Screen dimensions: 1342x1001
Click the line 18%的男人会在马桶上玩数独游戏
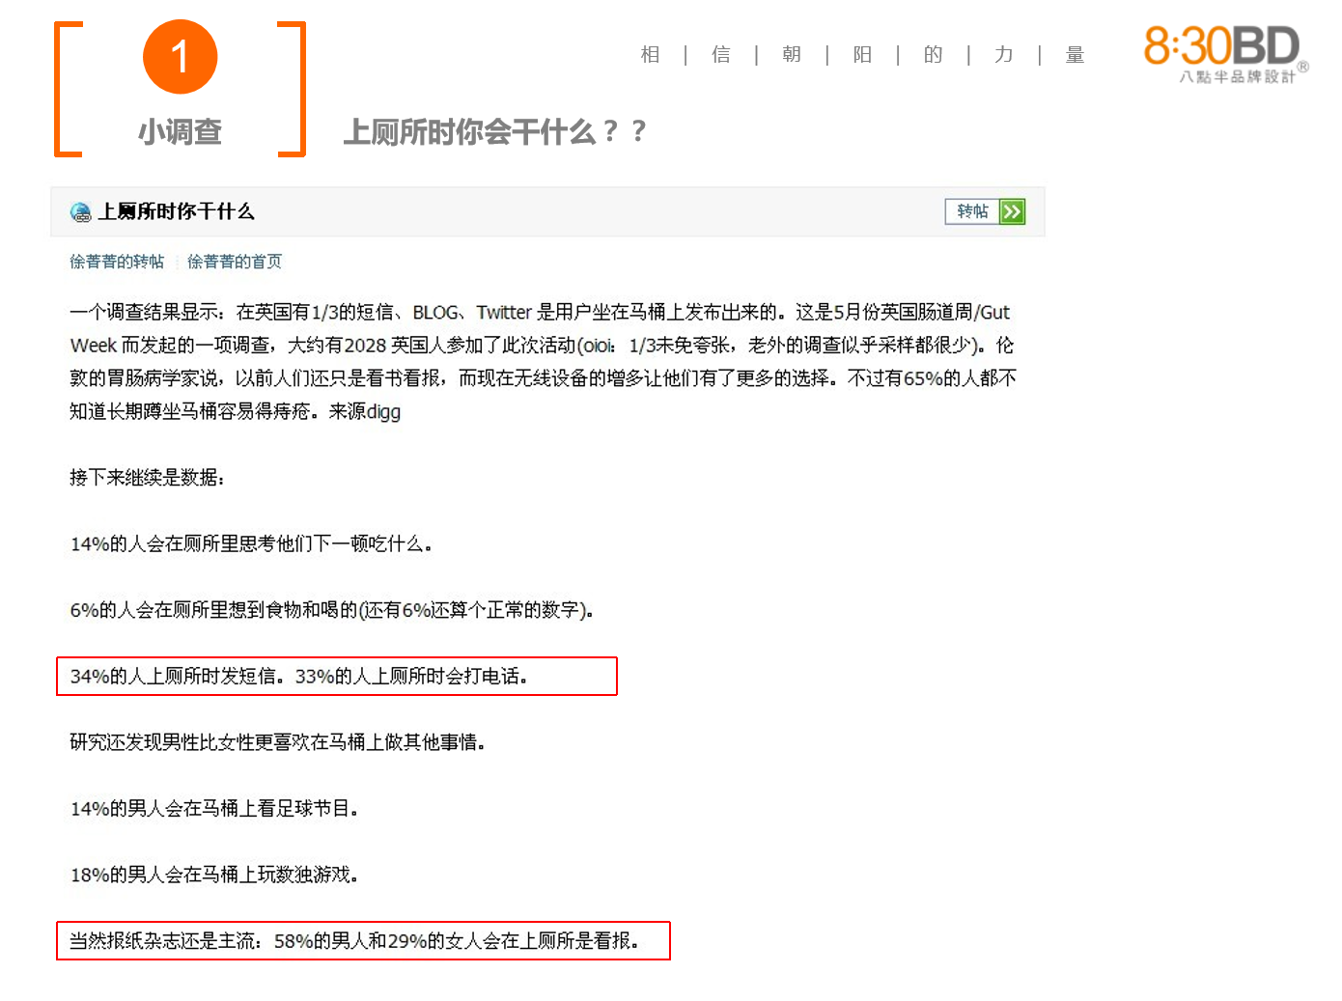[x=214, y=875]
